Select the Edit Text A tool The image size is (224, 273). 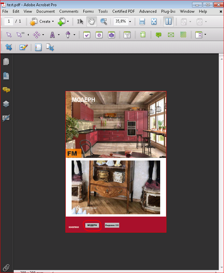pos(52,35)
